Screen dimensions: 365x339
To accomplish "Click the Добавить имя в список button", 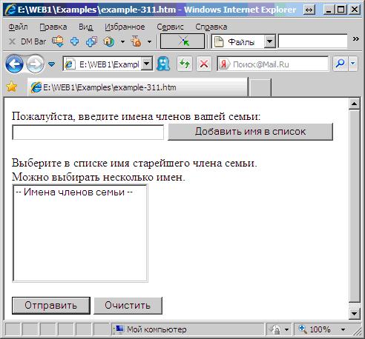I will click(x=250, y=132).
